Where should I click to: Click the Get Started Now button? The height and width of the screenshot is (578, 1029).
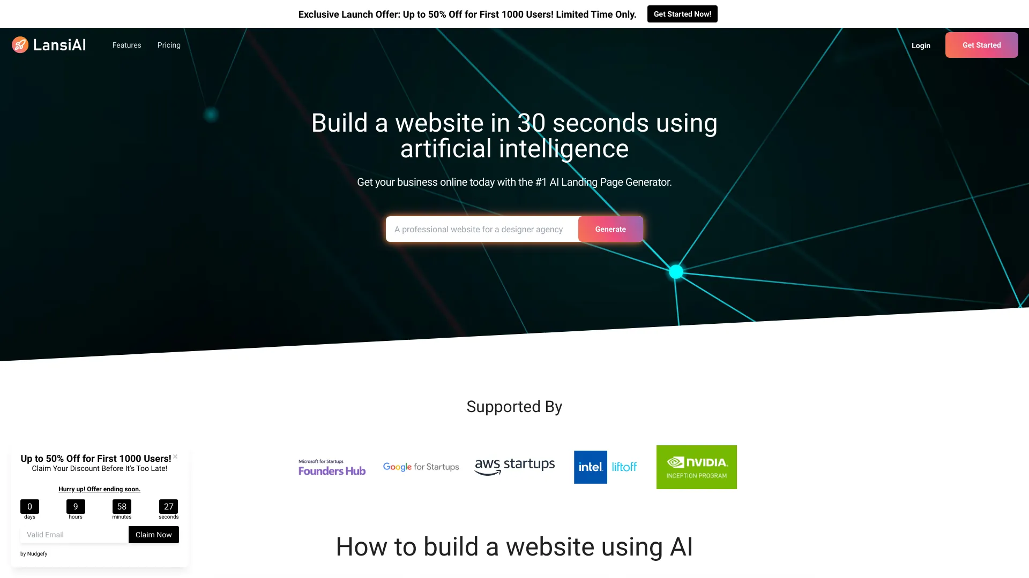(x=682, y=14)
